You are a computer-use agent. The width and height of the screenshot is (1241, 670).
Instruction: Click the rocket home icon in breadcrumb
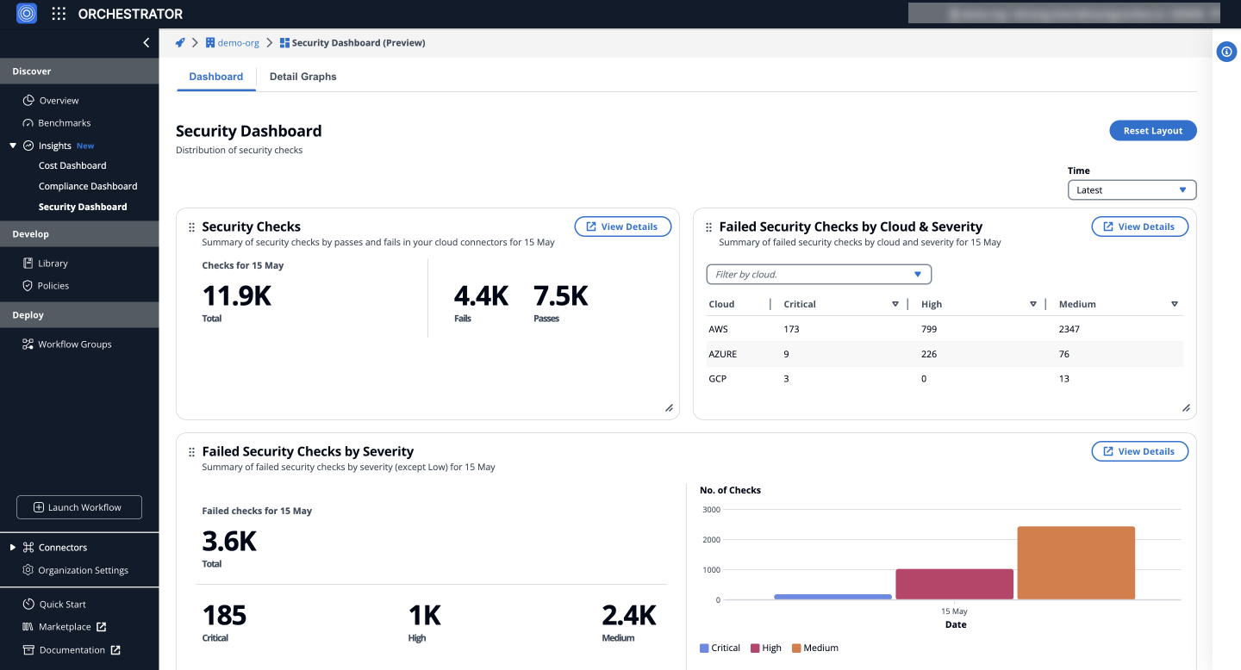point(179,41)
